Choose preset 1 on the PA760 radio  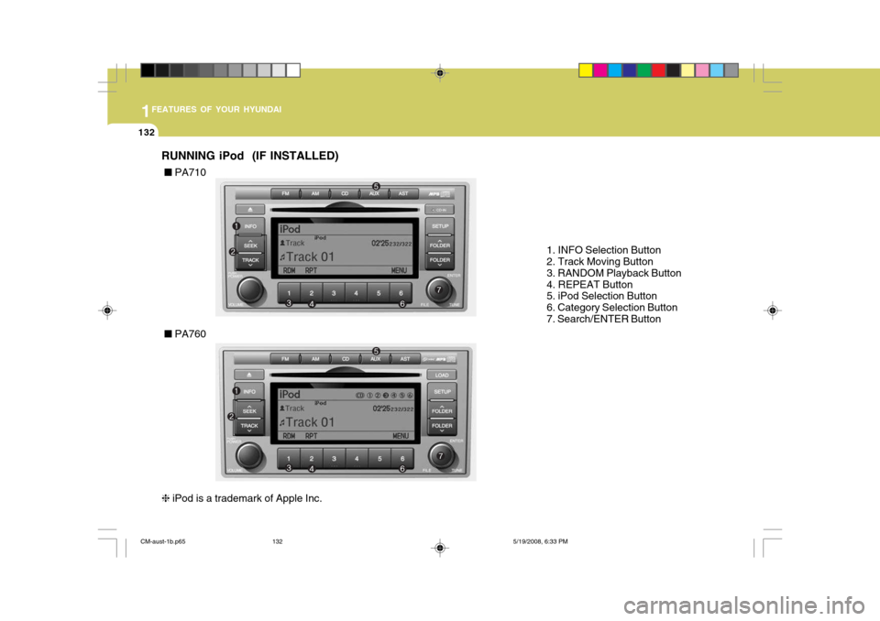(x=289, y=459)
